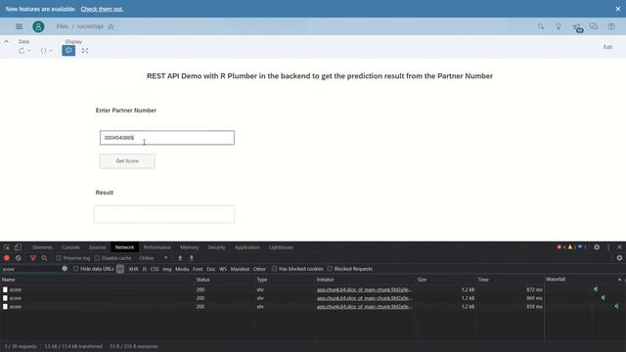Click the yellow warning count badge
Viewport: 626px width, 352px height.
[572, 247]
